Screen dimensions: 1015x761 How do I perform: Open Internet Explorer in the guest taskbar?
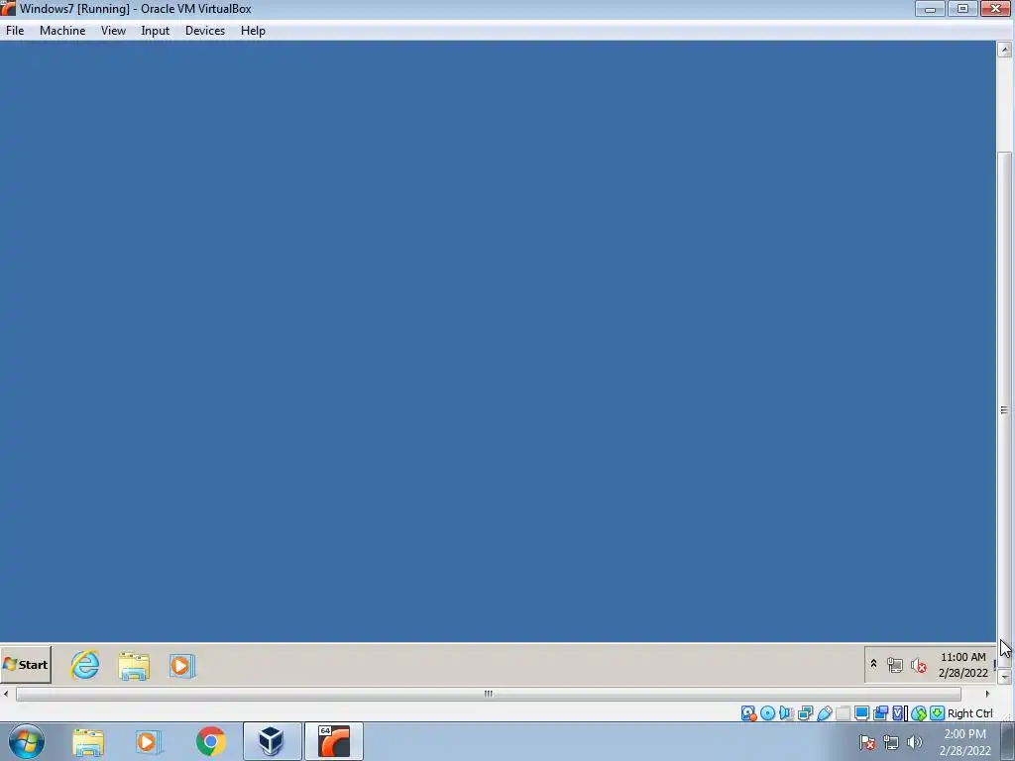(x=85, y=665)
